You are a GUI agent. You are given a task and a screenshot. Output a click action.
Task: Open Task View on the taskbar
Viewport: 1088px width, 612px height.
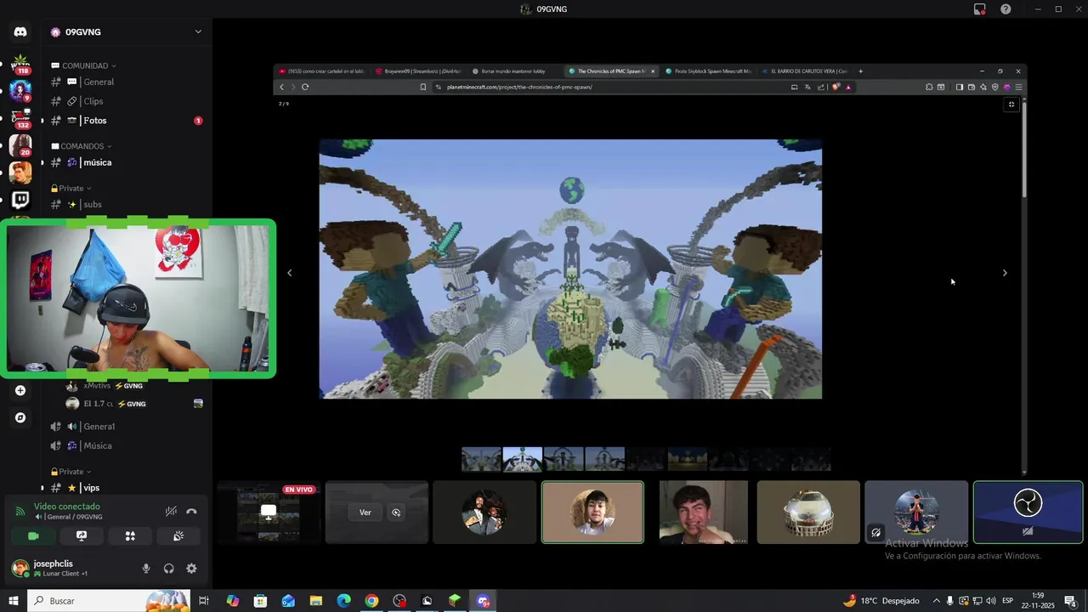coord(204,601)
